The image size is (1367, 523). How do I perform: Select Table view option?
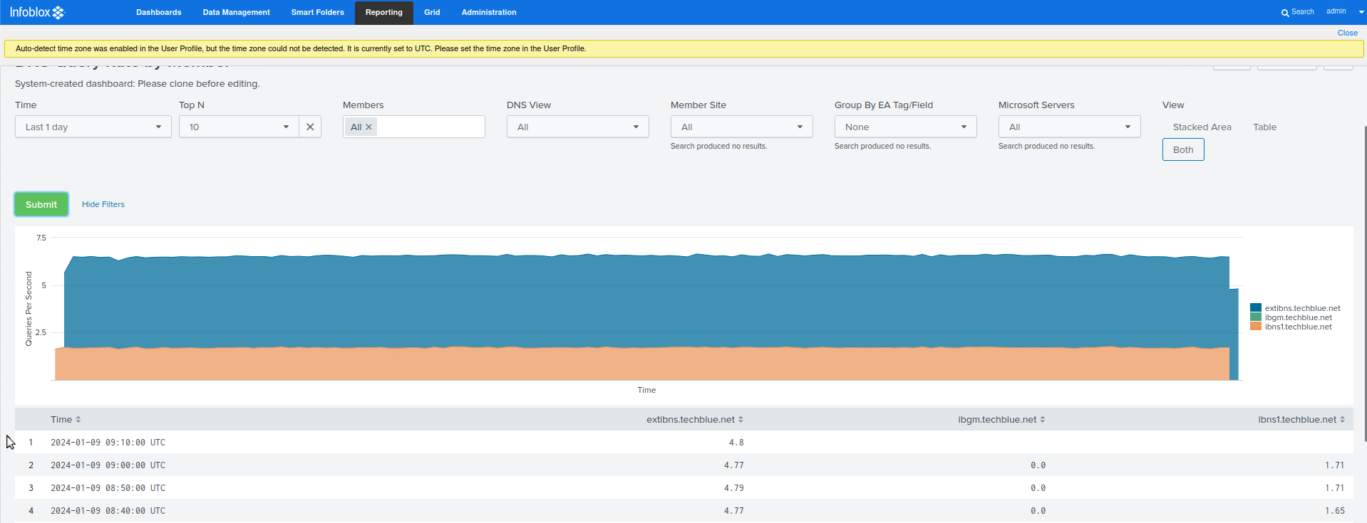(x=1264, y=127)
